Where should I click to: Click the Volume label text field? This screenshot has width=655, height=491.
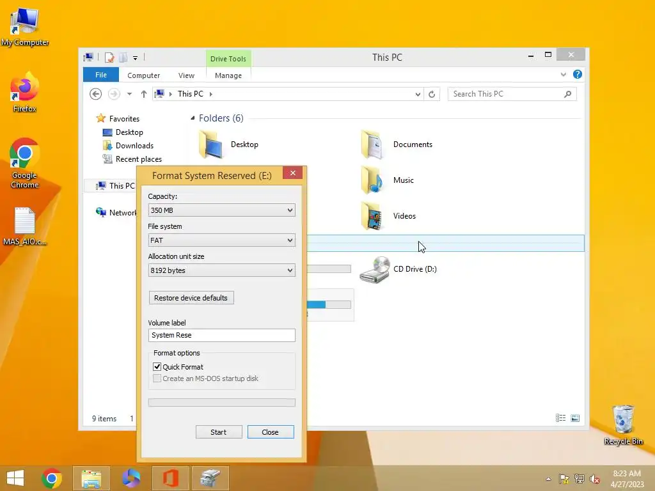tap(222, 335)
